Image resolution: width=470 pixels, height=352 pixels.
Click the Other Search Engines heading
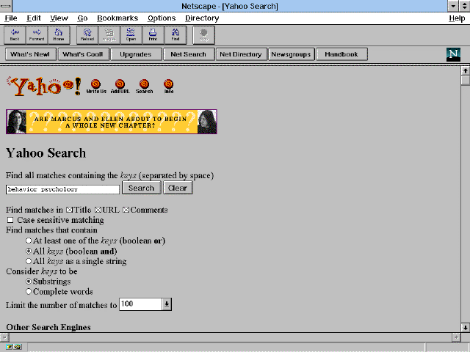click(48, 327)
